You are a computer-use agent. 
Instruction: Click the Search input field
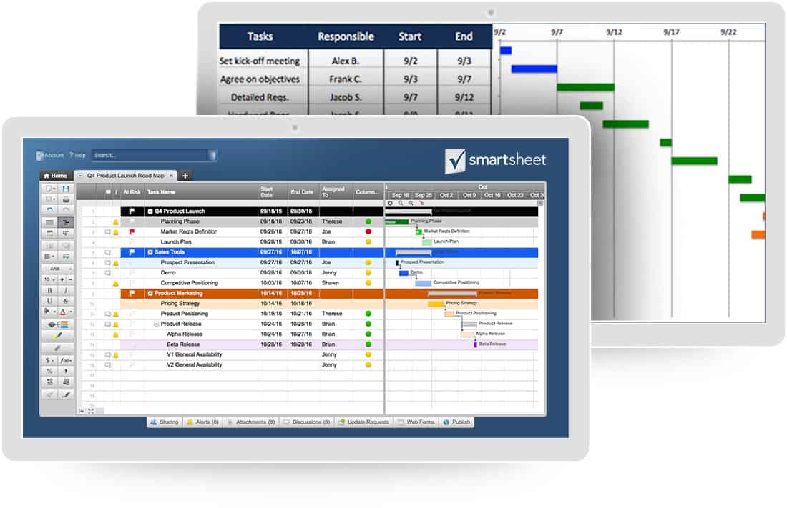(150, 156)
